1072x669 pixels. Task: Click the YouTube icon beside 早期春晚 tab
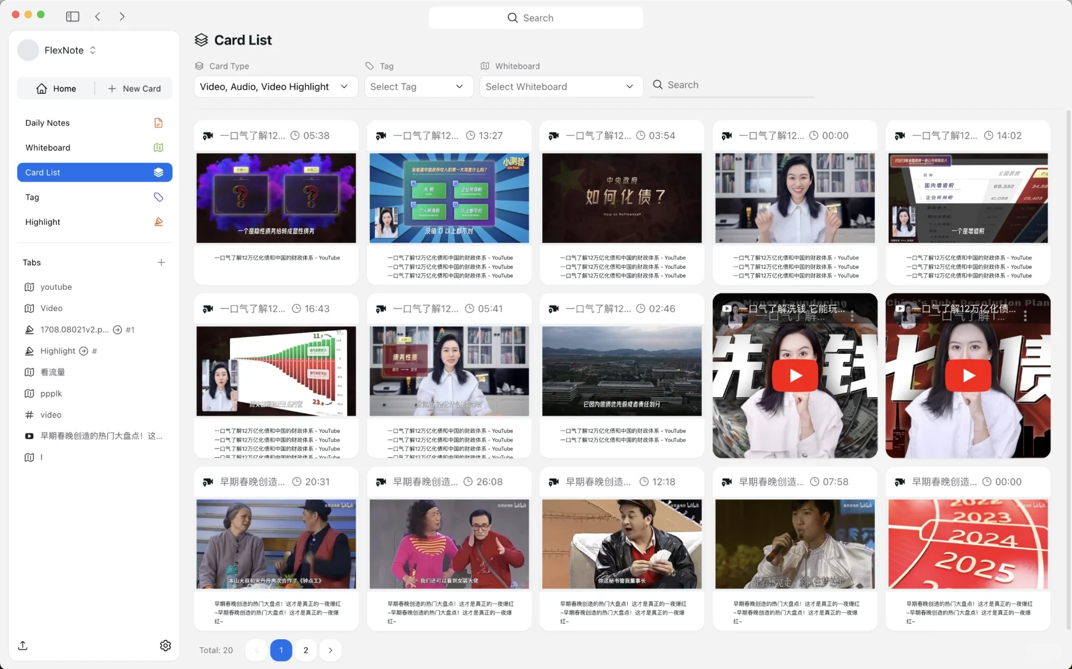[x=29, y=436]
